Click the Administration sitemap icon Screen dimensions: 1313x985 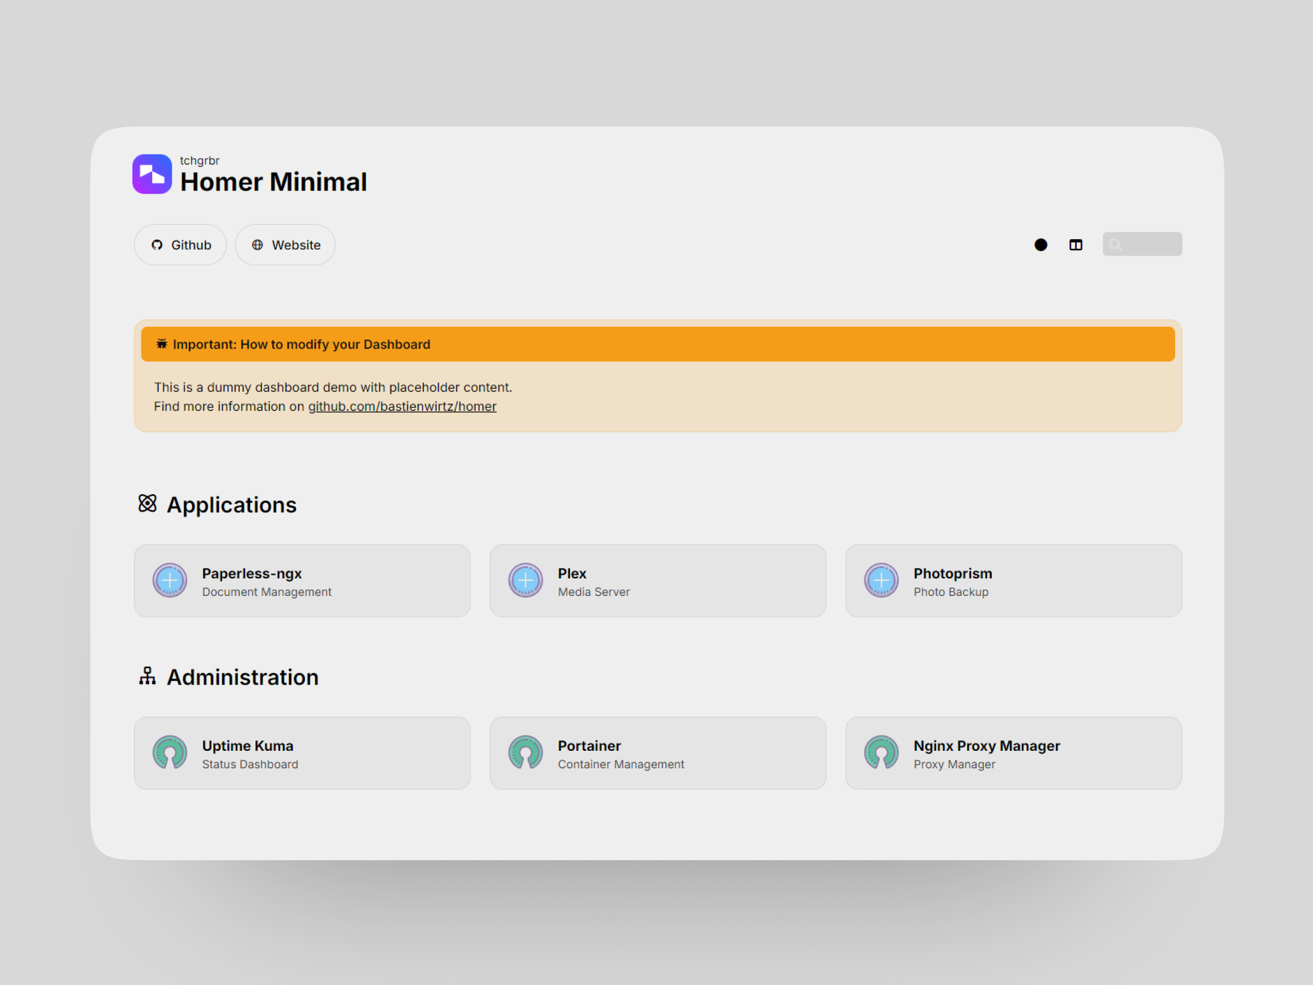[147, 676]
